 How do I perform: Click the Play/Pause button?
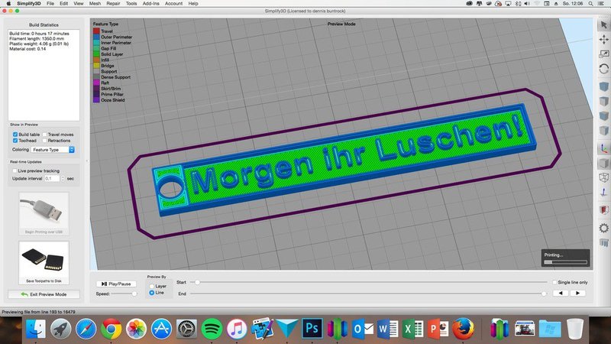[x=116, y=284]
